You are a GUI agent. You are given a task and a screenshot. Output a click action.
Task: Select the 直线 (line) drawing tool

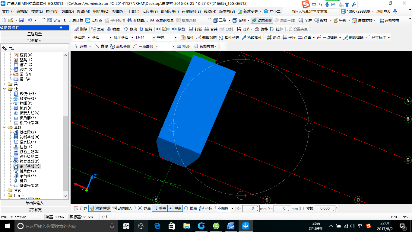click(x=102, y=46)
